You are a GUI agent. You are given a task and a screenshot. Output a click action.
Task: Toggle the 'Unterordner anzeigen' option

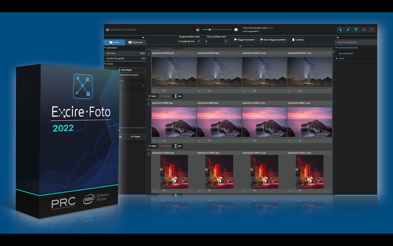pos(129,75)
